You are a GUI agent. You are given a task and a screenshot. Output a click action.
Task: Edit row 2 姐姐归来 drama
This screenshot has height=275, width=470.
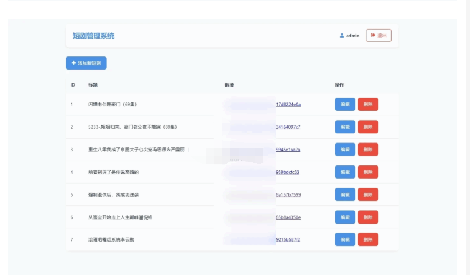[x=345, y=127]
